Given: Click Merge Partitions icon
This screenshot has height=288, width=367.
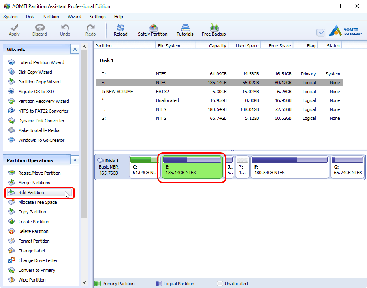Looking at the screenshot, I should pos(11,183).
